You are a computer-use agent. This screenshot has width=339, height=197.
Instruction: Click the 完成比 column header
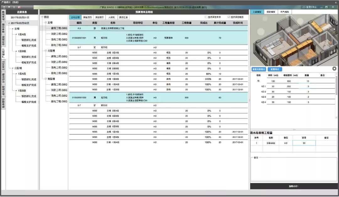coord(204,23)
